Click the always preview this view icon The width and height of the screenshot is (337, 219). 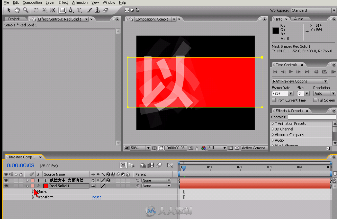click(126, 148)
